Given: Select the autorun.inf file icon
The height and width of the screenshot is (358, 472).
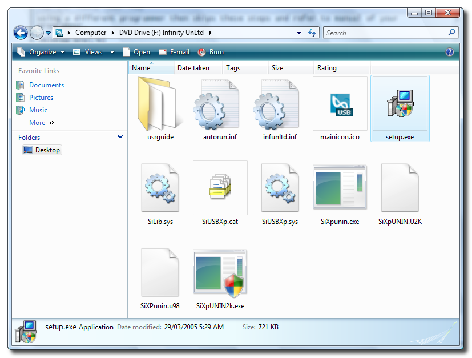Looking at the screenshot, I should tap(220, 104).
